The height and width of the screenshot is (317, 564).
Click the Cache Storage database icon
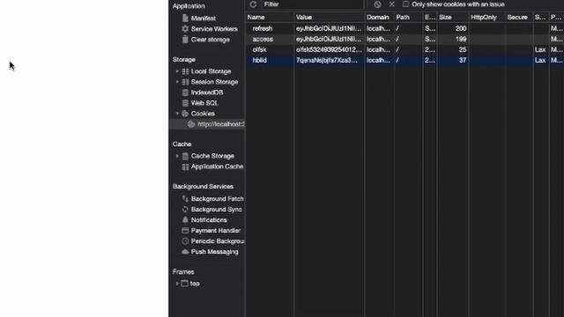tap(185, 156)
